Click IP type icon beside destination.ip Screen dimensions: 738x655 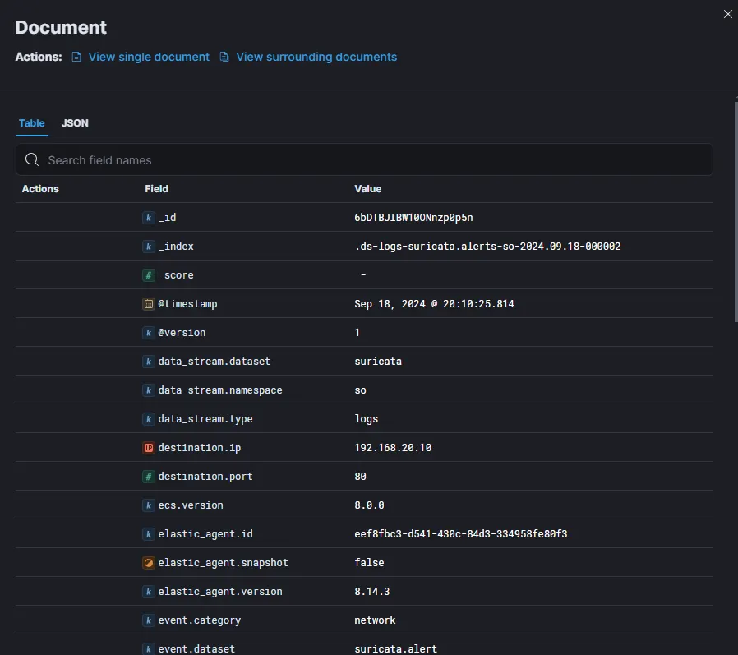point(149,448)
